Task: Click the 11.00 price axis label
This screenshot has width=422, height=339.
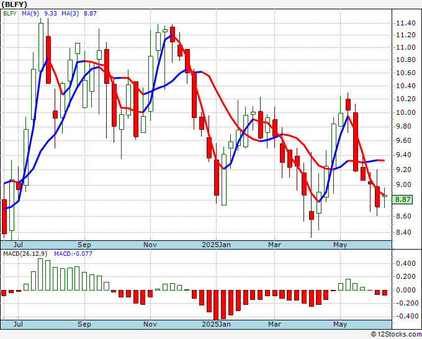Action: coord(406,47)
